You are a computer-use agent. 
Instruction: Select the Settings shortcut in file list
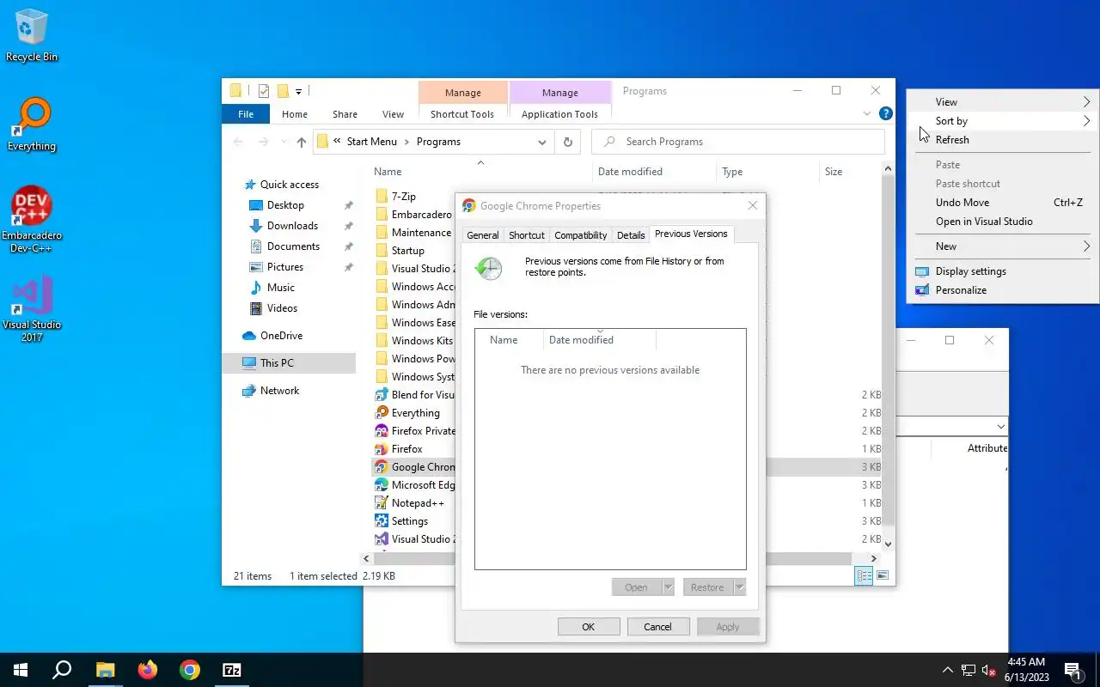(409, 521)
